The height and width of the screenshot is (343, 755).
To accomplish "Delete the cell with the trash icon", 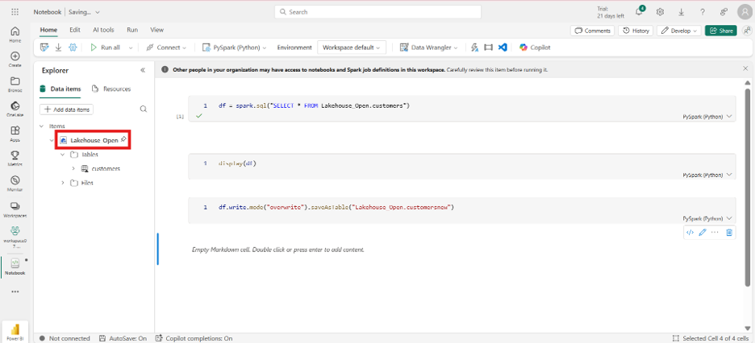I will [x=729, y=233].
